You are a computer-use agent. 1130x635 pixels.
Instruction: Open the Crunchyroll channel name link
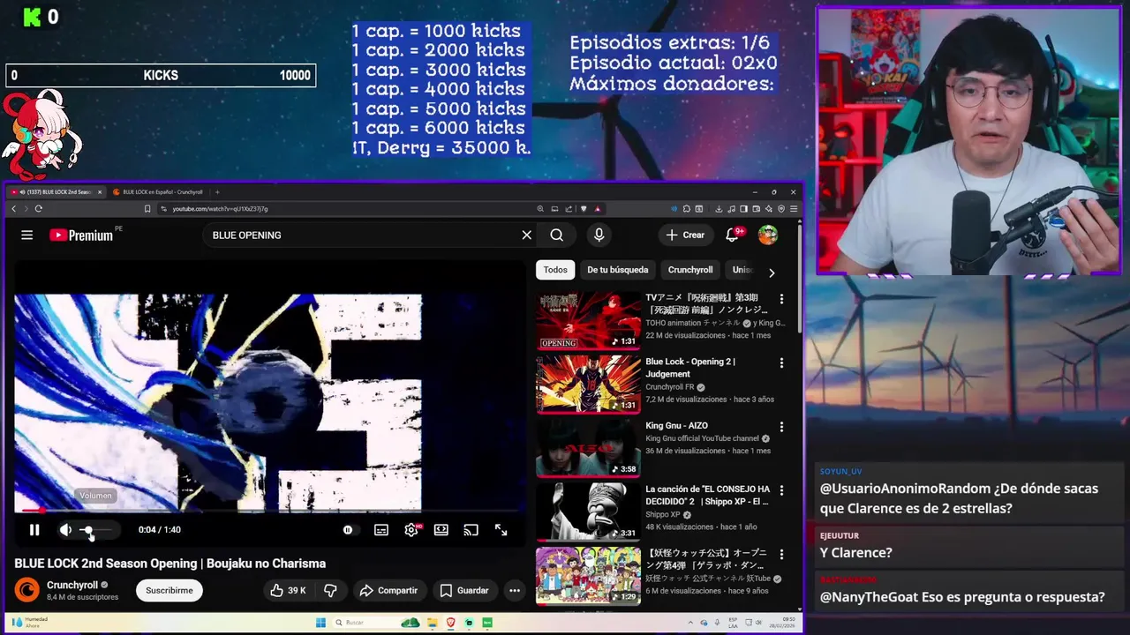(72, 585)
